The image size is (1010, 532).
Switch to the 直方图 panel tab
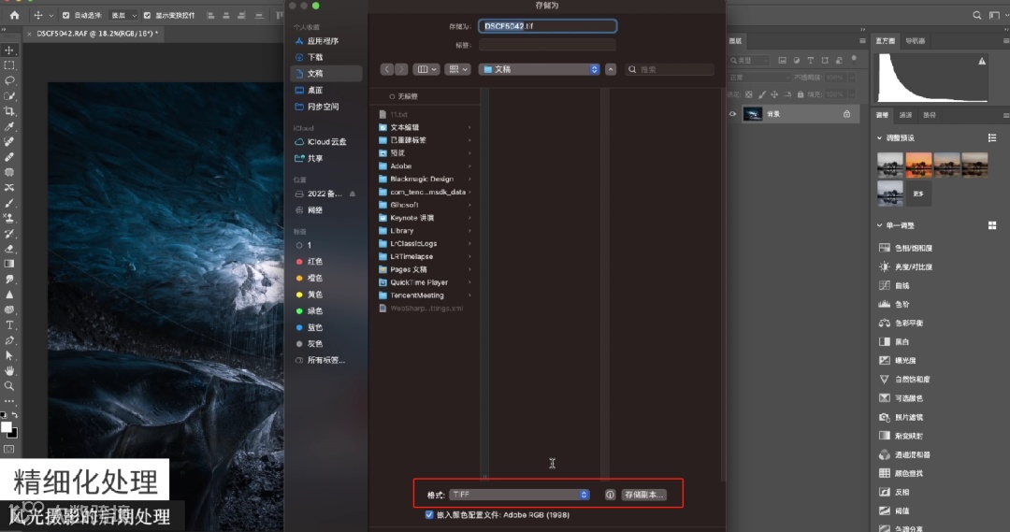click(885, 40)
